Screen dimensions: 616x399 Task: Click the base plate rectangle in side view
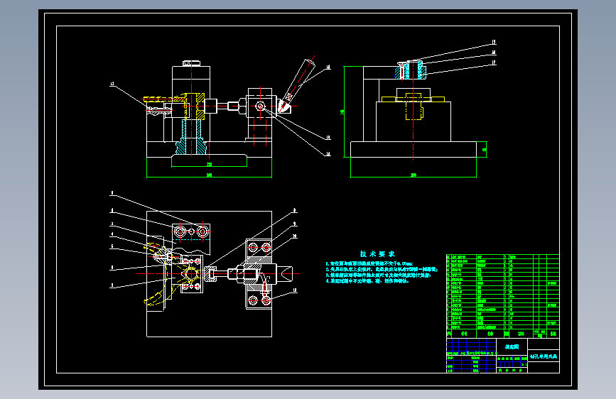pyautogui.click(x=414, y=149)
